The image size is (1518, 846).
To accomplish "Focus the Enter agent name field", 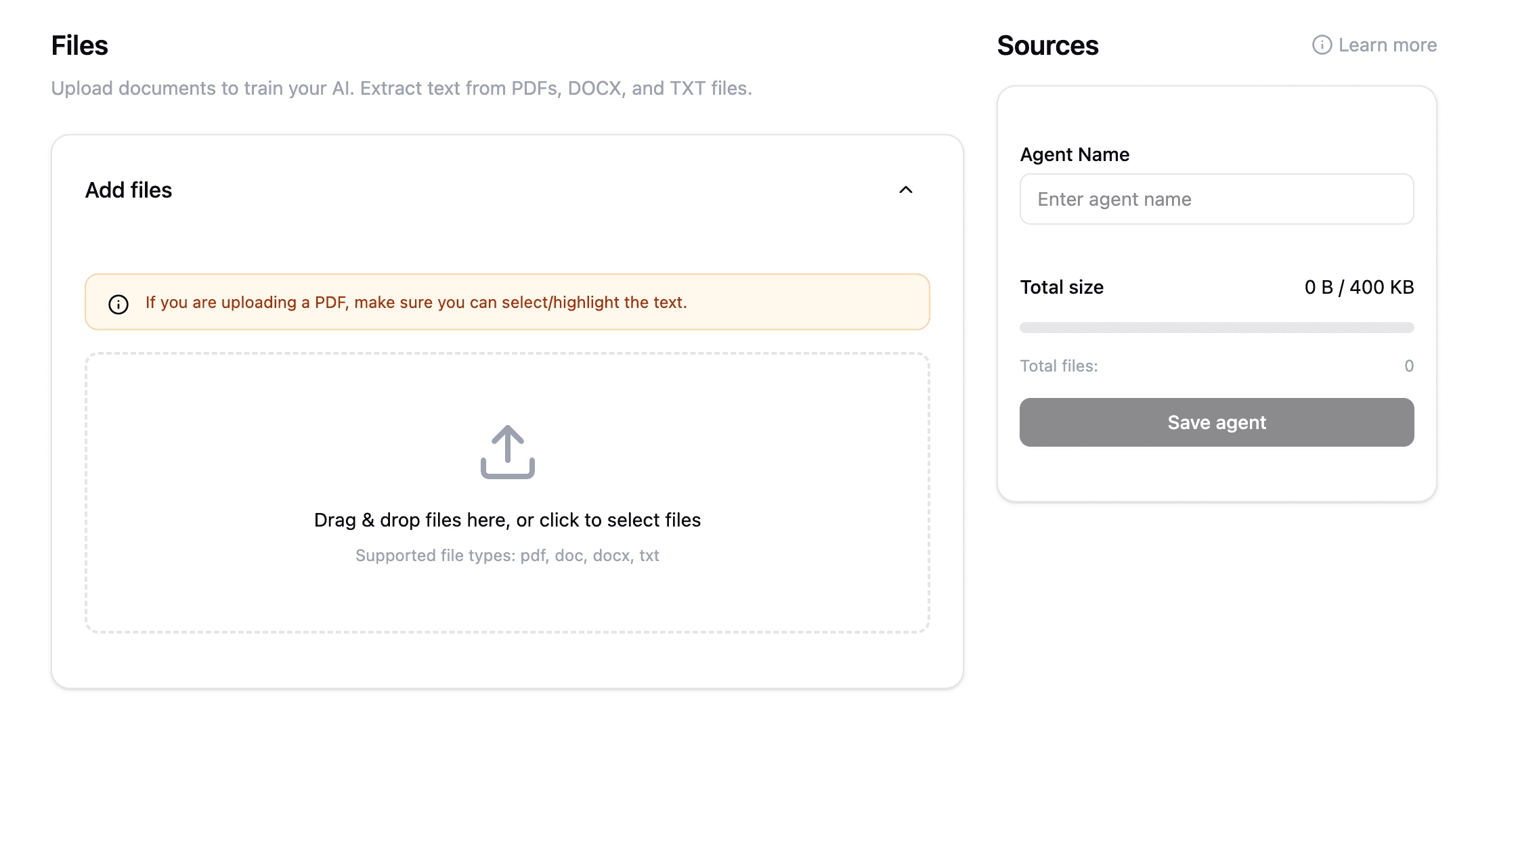I will pos(1216,199).
